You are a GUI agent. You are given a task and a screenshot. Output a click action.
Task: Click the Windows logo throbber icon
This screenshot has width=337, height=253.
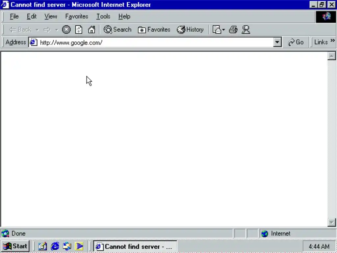[x=326, y=16]
